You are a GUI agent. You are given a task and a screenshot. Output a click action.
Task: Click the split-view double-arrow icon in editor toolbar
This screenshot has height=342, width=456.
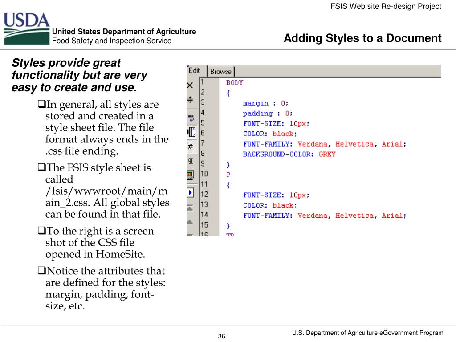(190, 100)
